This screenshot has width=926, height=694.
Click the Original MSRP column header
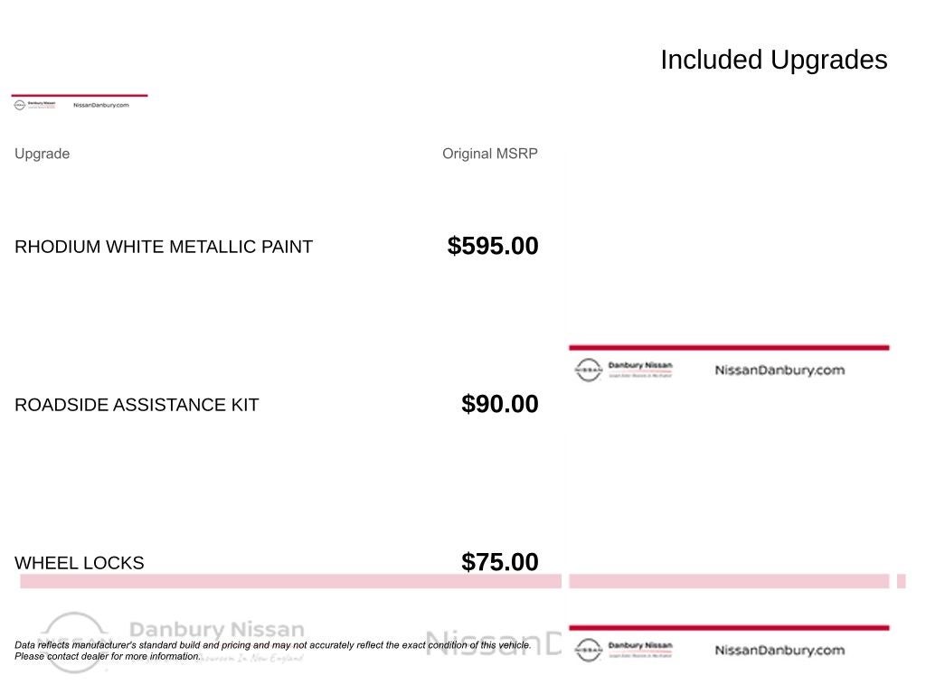pyautogui.click(x=489, y=154)
